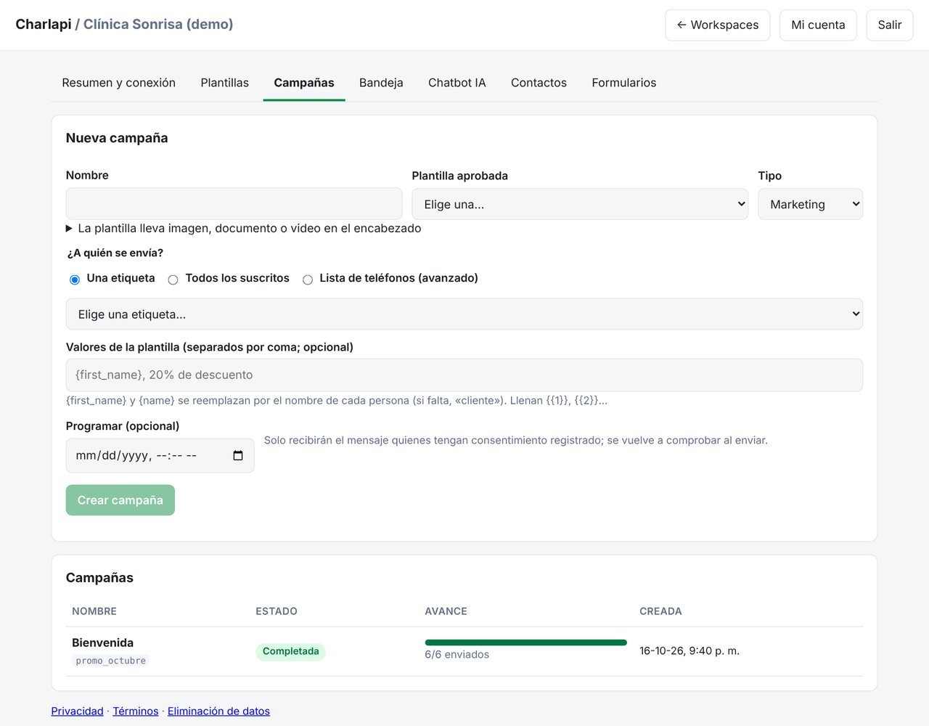This screenshot has width=929, height=726.
Task: Click the CREADA column header
Action: pyautogui.click(x=660, y=611)
